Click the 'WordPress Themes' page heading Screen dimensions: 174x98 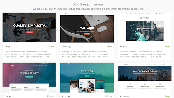[88, 4]
